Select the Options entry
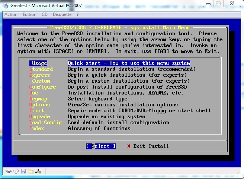This screenshot has height=179, width=244. (39, 105)
